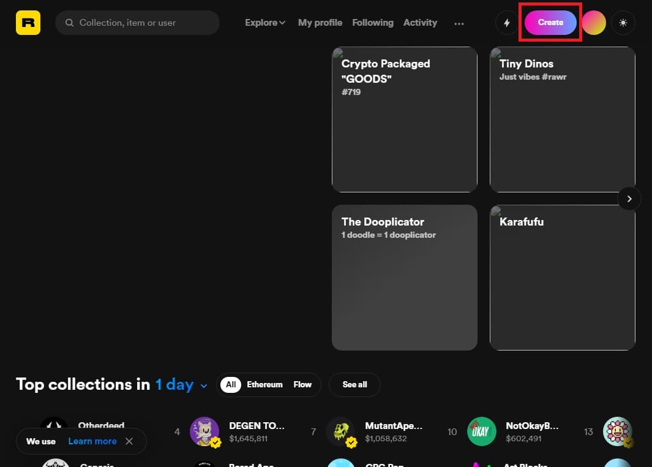Open the Activity page

(420, 23)
